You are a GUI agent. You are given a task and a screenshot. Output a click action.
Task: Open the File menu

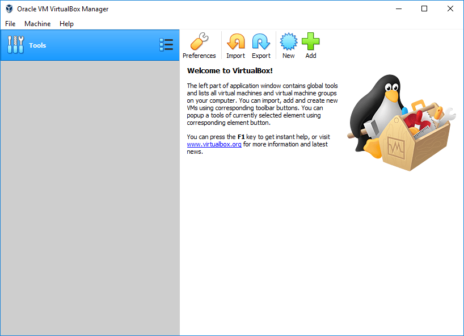[10, 24]
